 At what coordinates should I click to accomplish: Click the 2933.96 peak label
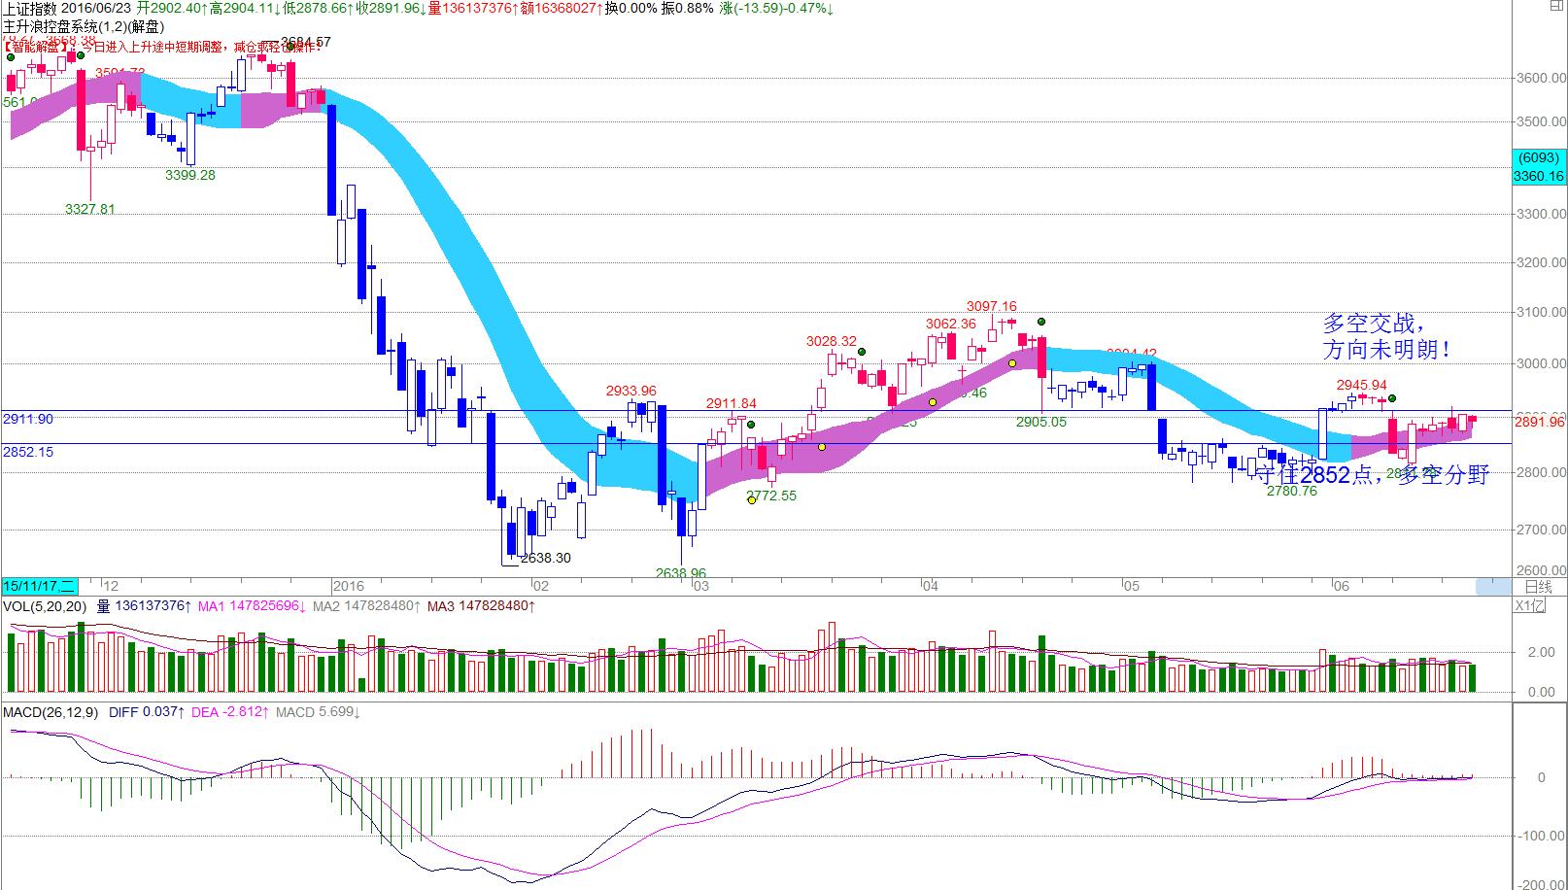coord(631,391)
